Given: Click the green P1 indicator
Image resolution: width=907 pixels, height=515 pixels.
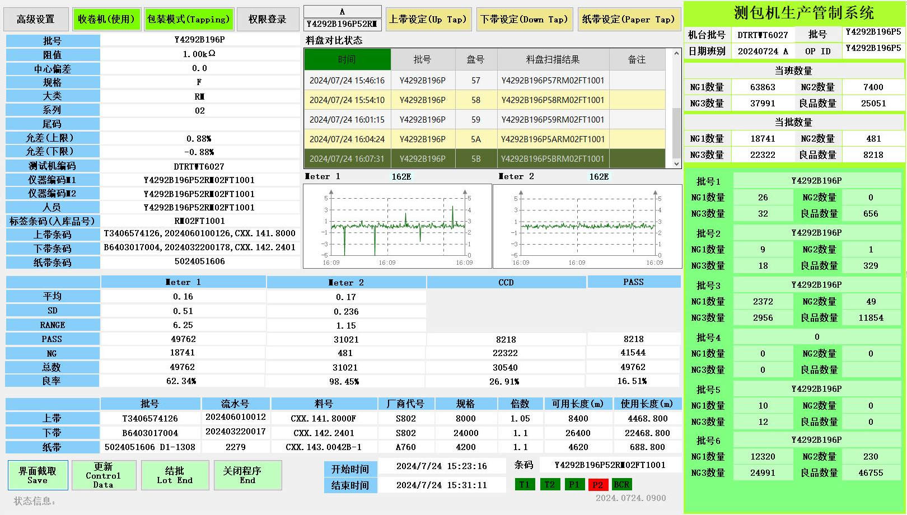Looking at the screenshot, I should tap(574, 485).
